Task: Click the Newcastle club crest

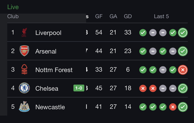Action: (x=24, y=107)
